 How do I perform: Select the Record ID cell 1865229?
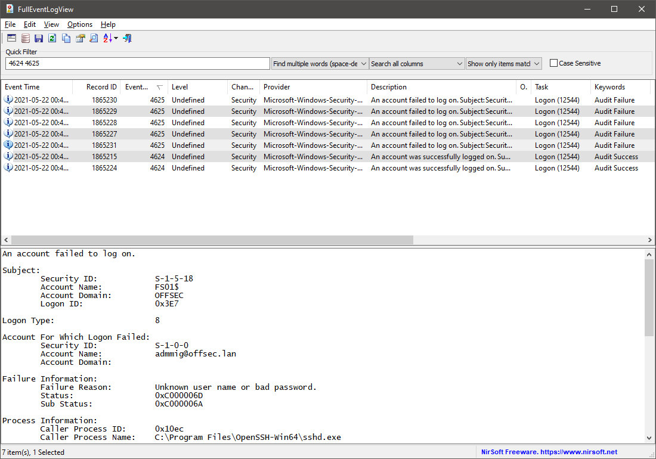tap(104, 111)
